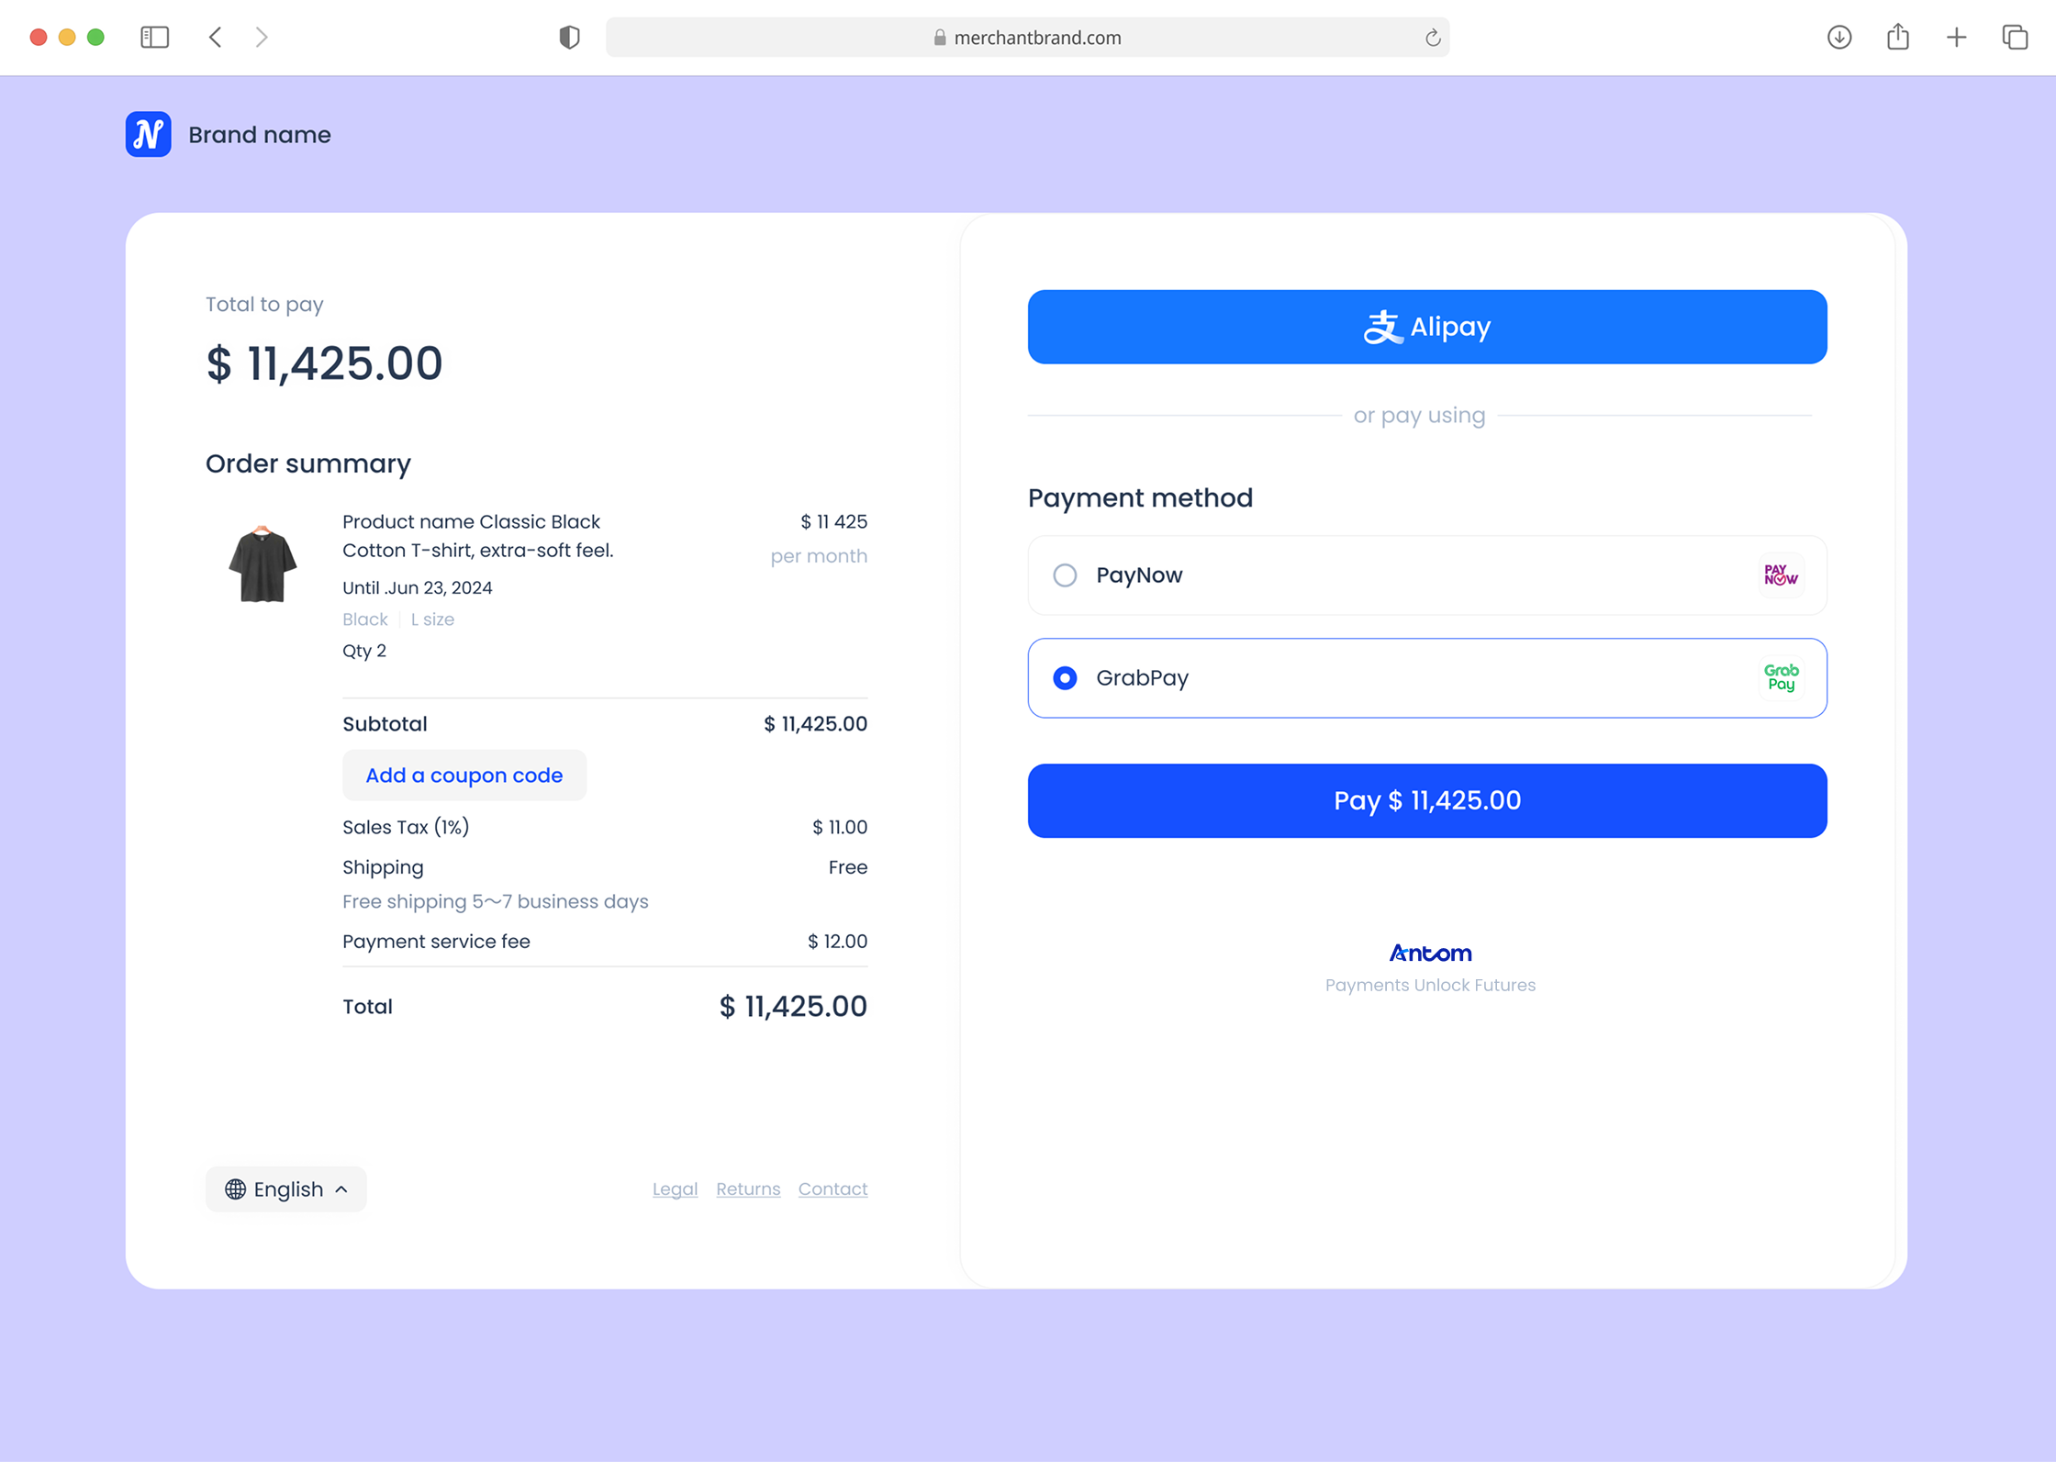Expand the English language dropdown

pos(285,1189)
